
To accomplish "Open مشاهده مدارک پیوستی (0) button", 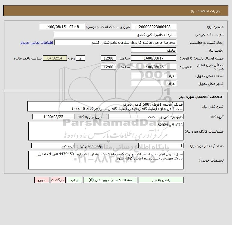I will tap(110, 180).
